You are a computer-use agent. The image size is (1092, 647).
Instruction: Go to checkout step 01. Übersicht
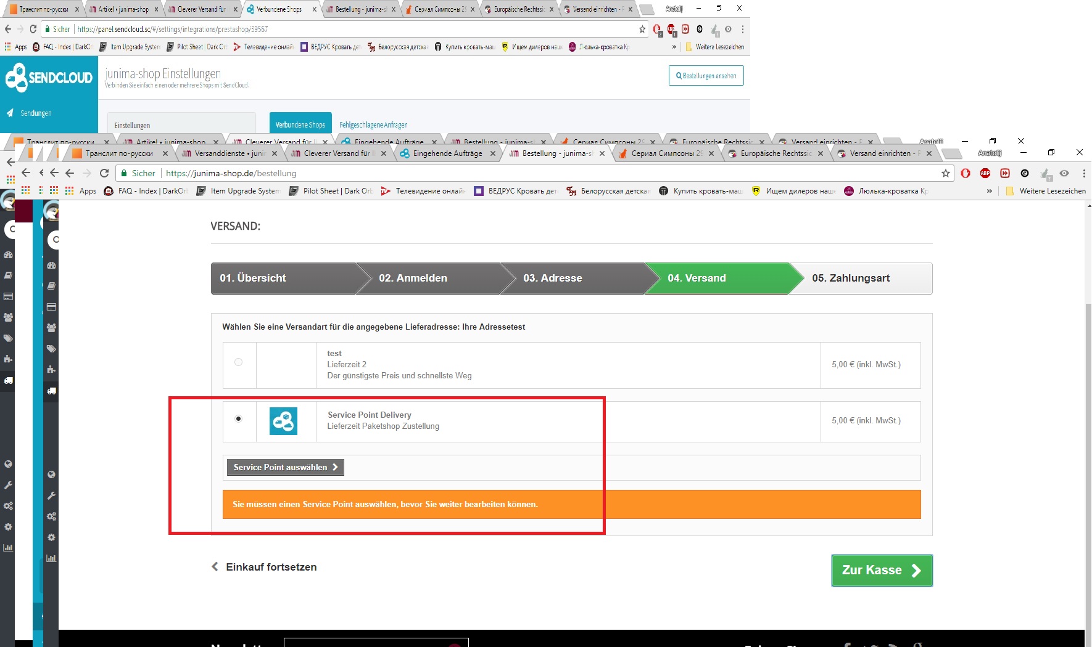(284, 279)
